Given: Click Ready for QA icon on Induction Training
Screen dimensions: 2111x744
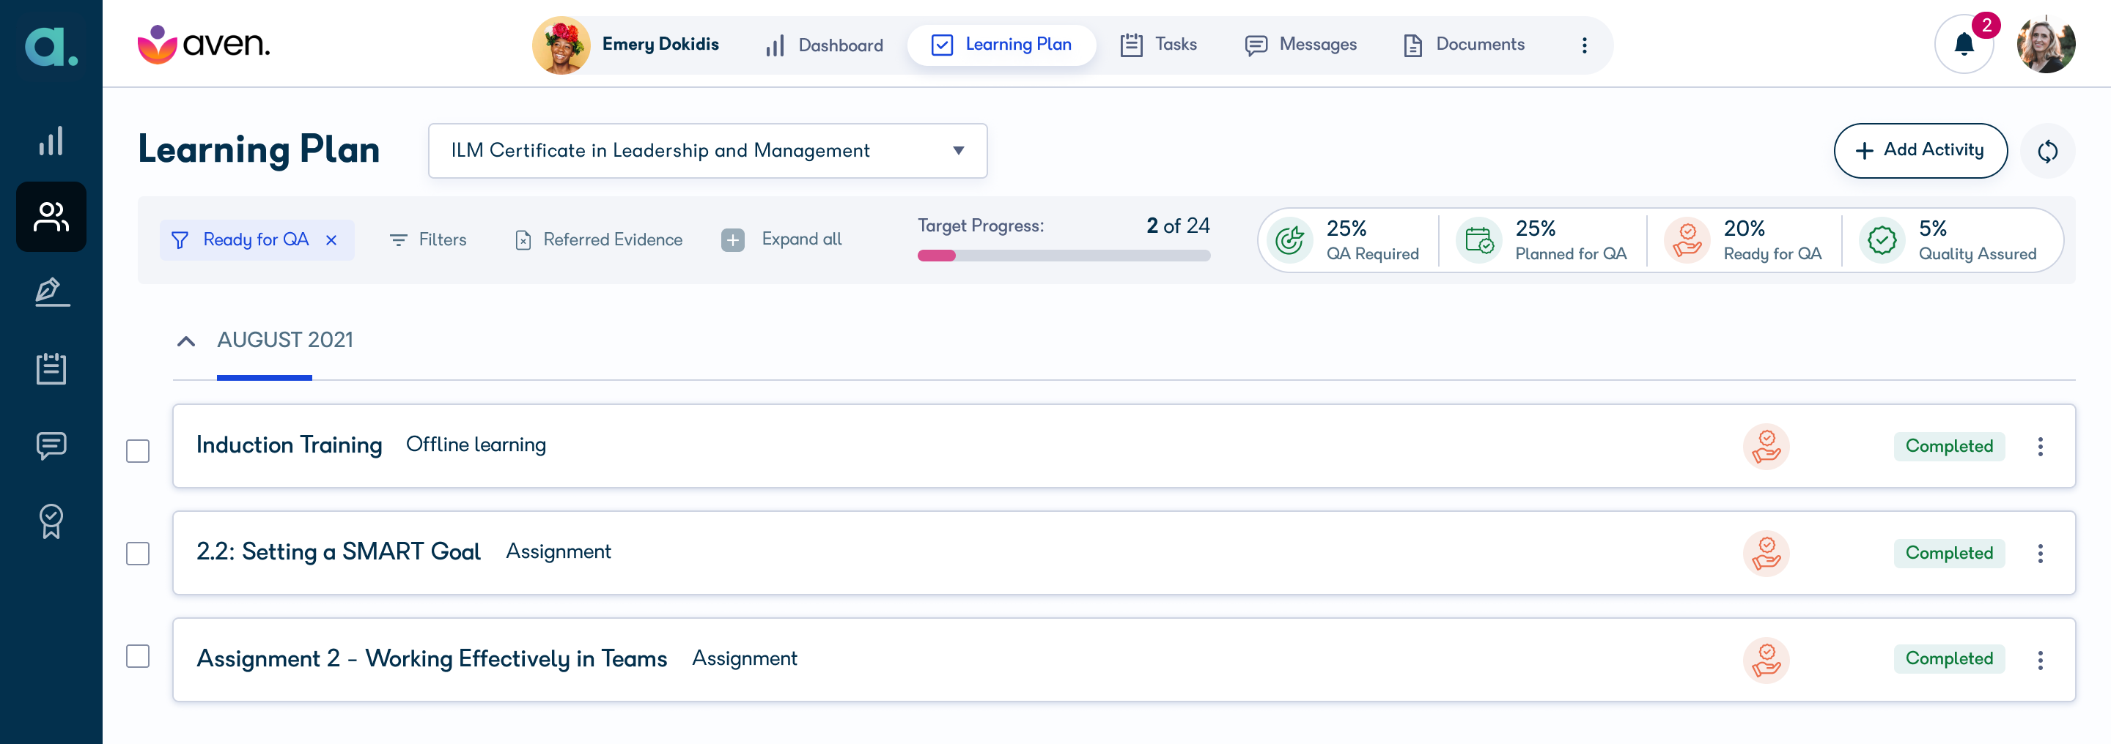Looking at the screenshot, I should coord(1766,446).
